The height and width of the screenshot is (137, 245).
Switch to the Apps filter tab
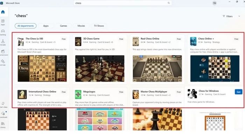46,26
